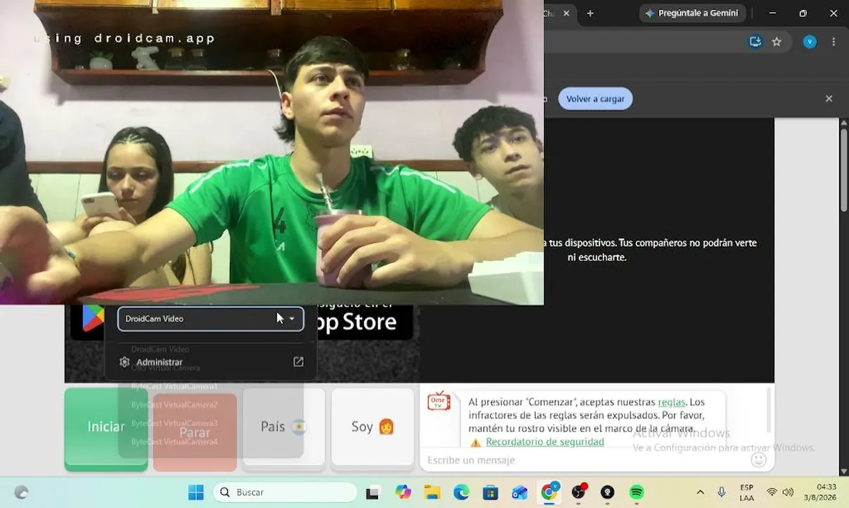
Task: Dismiss the reload notification bar
Action: coord(829,99)
